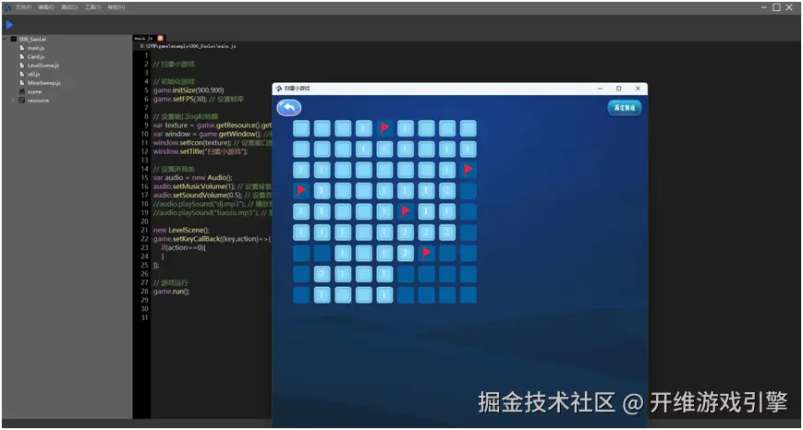Open MineSweep.js in the file tree
The width and height of the screenshot is (803, 430).
coord(44,83)
